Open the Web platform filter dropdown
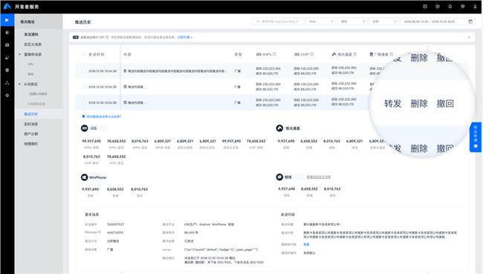The height and width of the screenshot is (274, 483). pyautogui.click(x=321, y=22)
